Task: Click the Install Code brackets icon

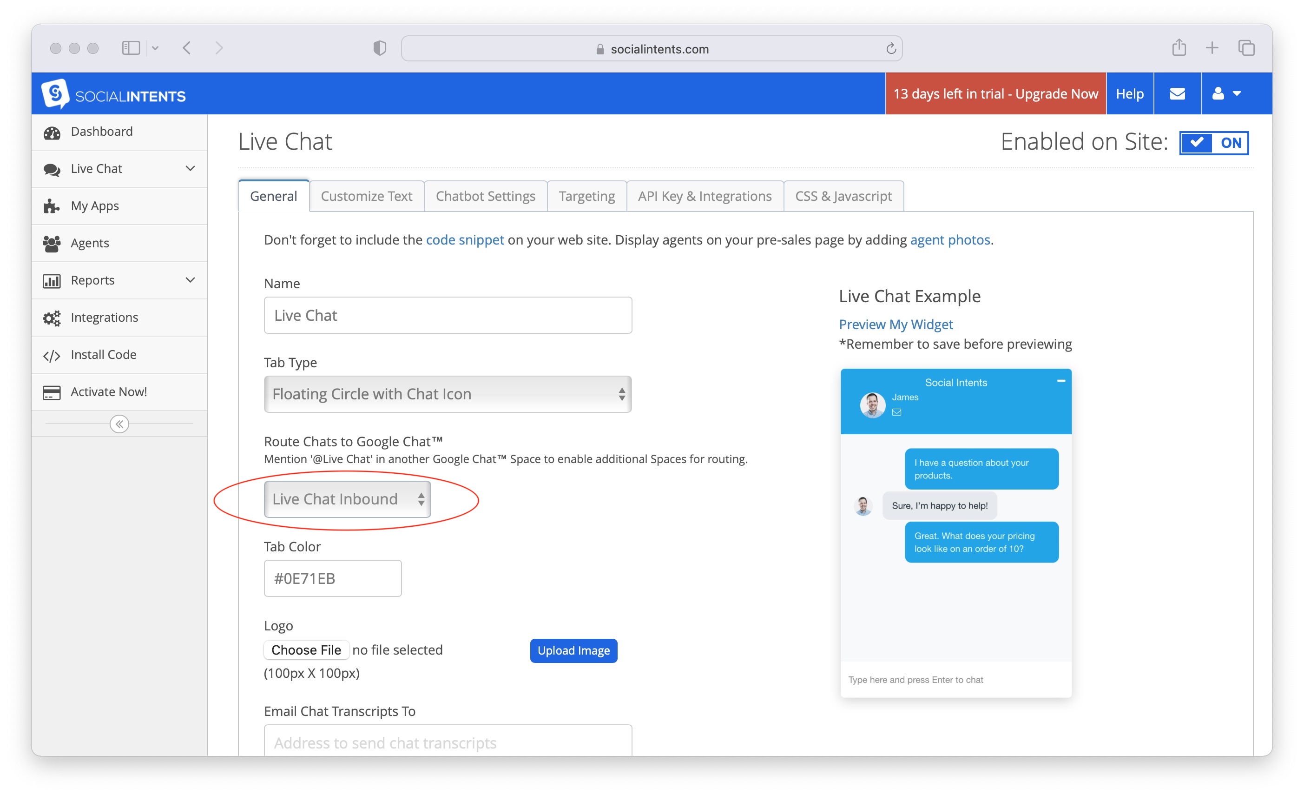Action: point(51,355)
